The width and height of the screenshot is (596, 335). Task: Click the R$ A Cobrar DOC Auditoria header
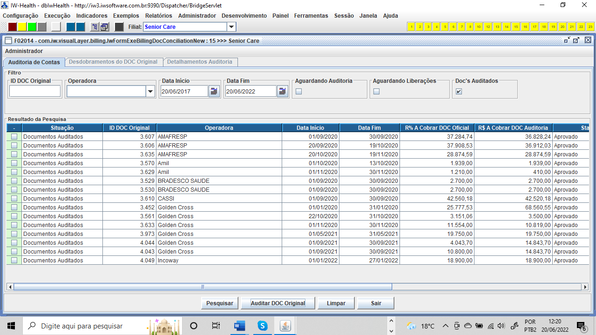click(x=514, y=128)
